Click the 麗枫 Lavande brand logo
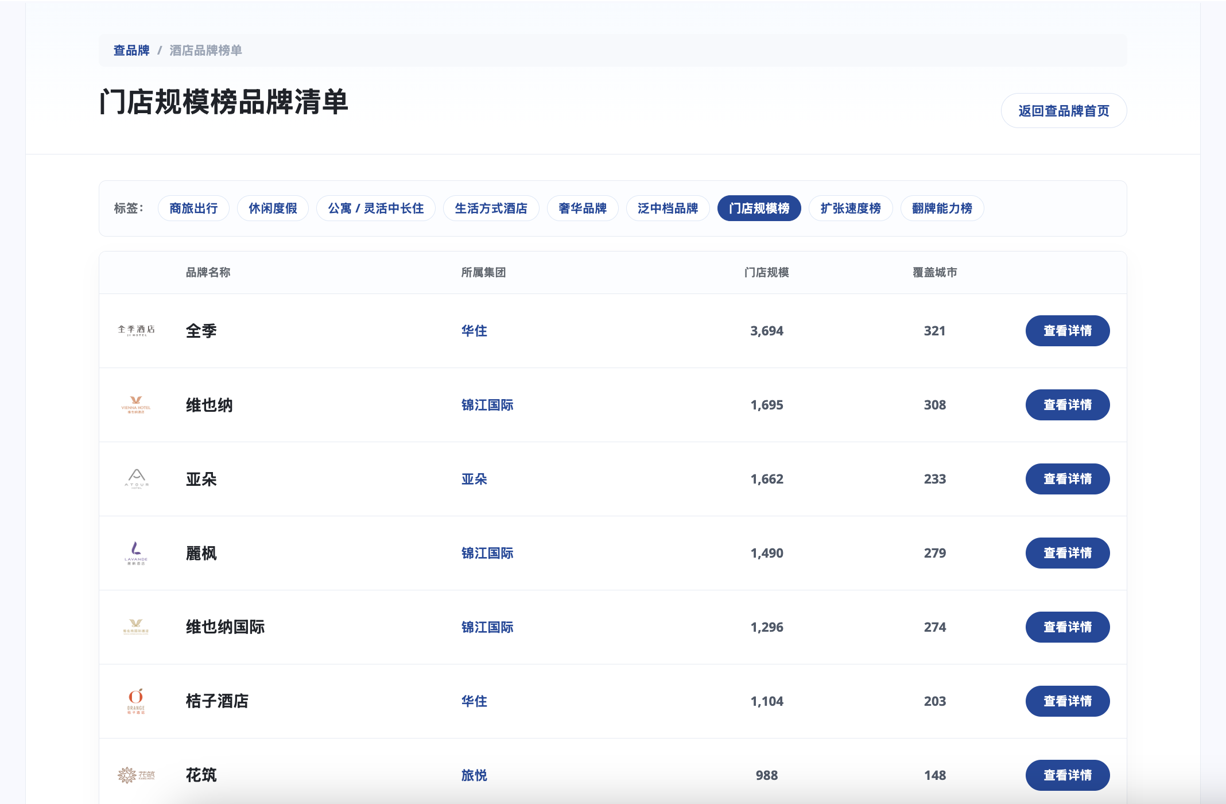The image size is (1226, 804). [x=136, y=553]
